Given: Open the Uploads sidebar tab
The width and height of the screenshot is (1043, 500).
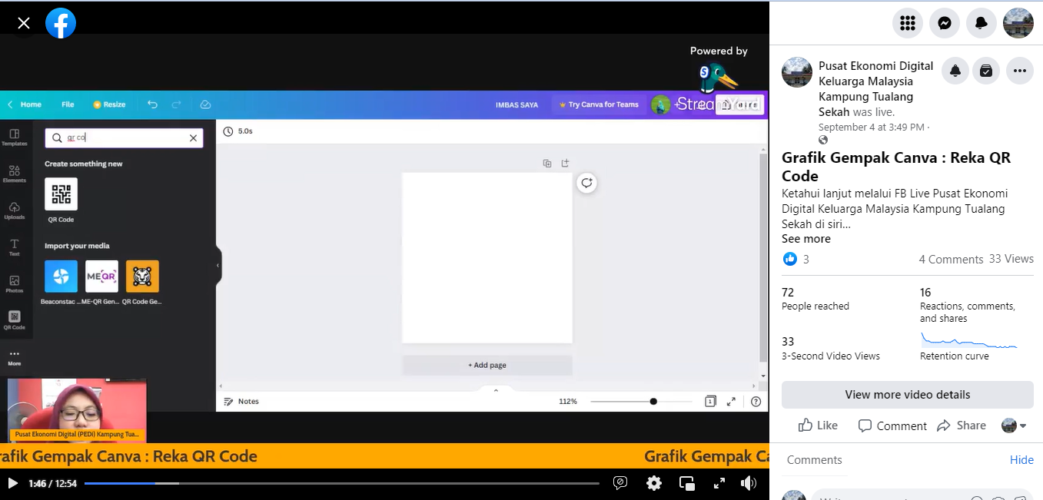Looking at the screenshot, I should click(x=14, y=211).
